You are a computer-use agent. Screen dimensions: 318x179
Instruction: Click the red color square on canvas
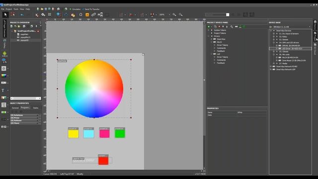[103, 160]
